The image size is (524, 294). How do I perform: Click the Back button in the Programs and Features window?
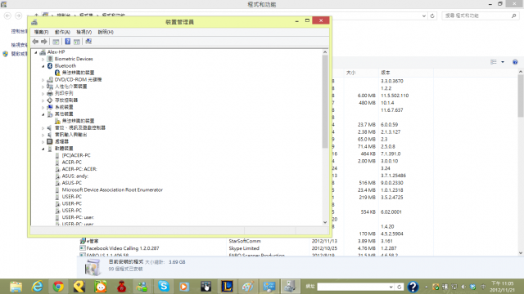[x=7, y=16]
